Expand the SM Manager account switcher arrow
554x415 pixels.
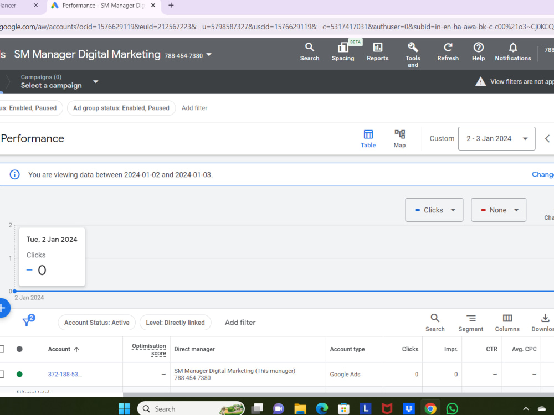[209, 55]
